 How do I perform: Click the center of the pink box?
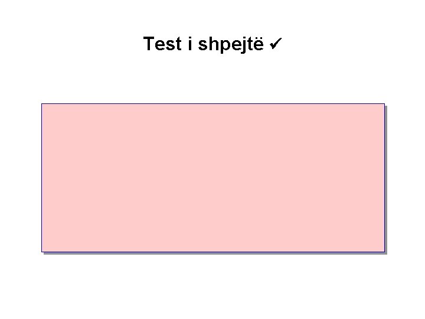[x=213, y=178]
